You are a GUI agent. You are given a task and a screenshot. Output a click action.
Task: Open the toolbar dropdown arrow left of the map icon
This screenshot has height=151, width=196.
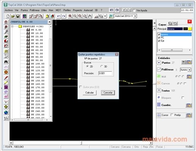[105, 16]
